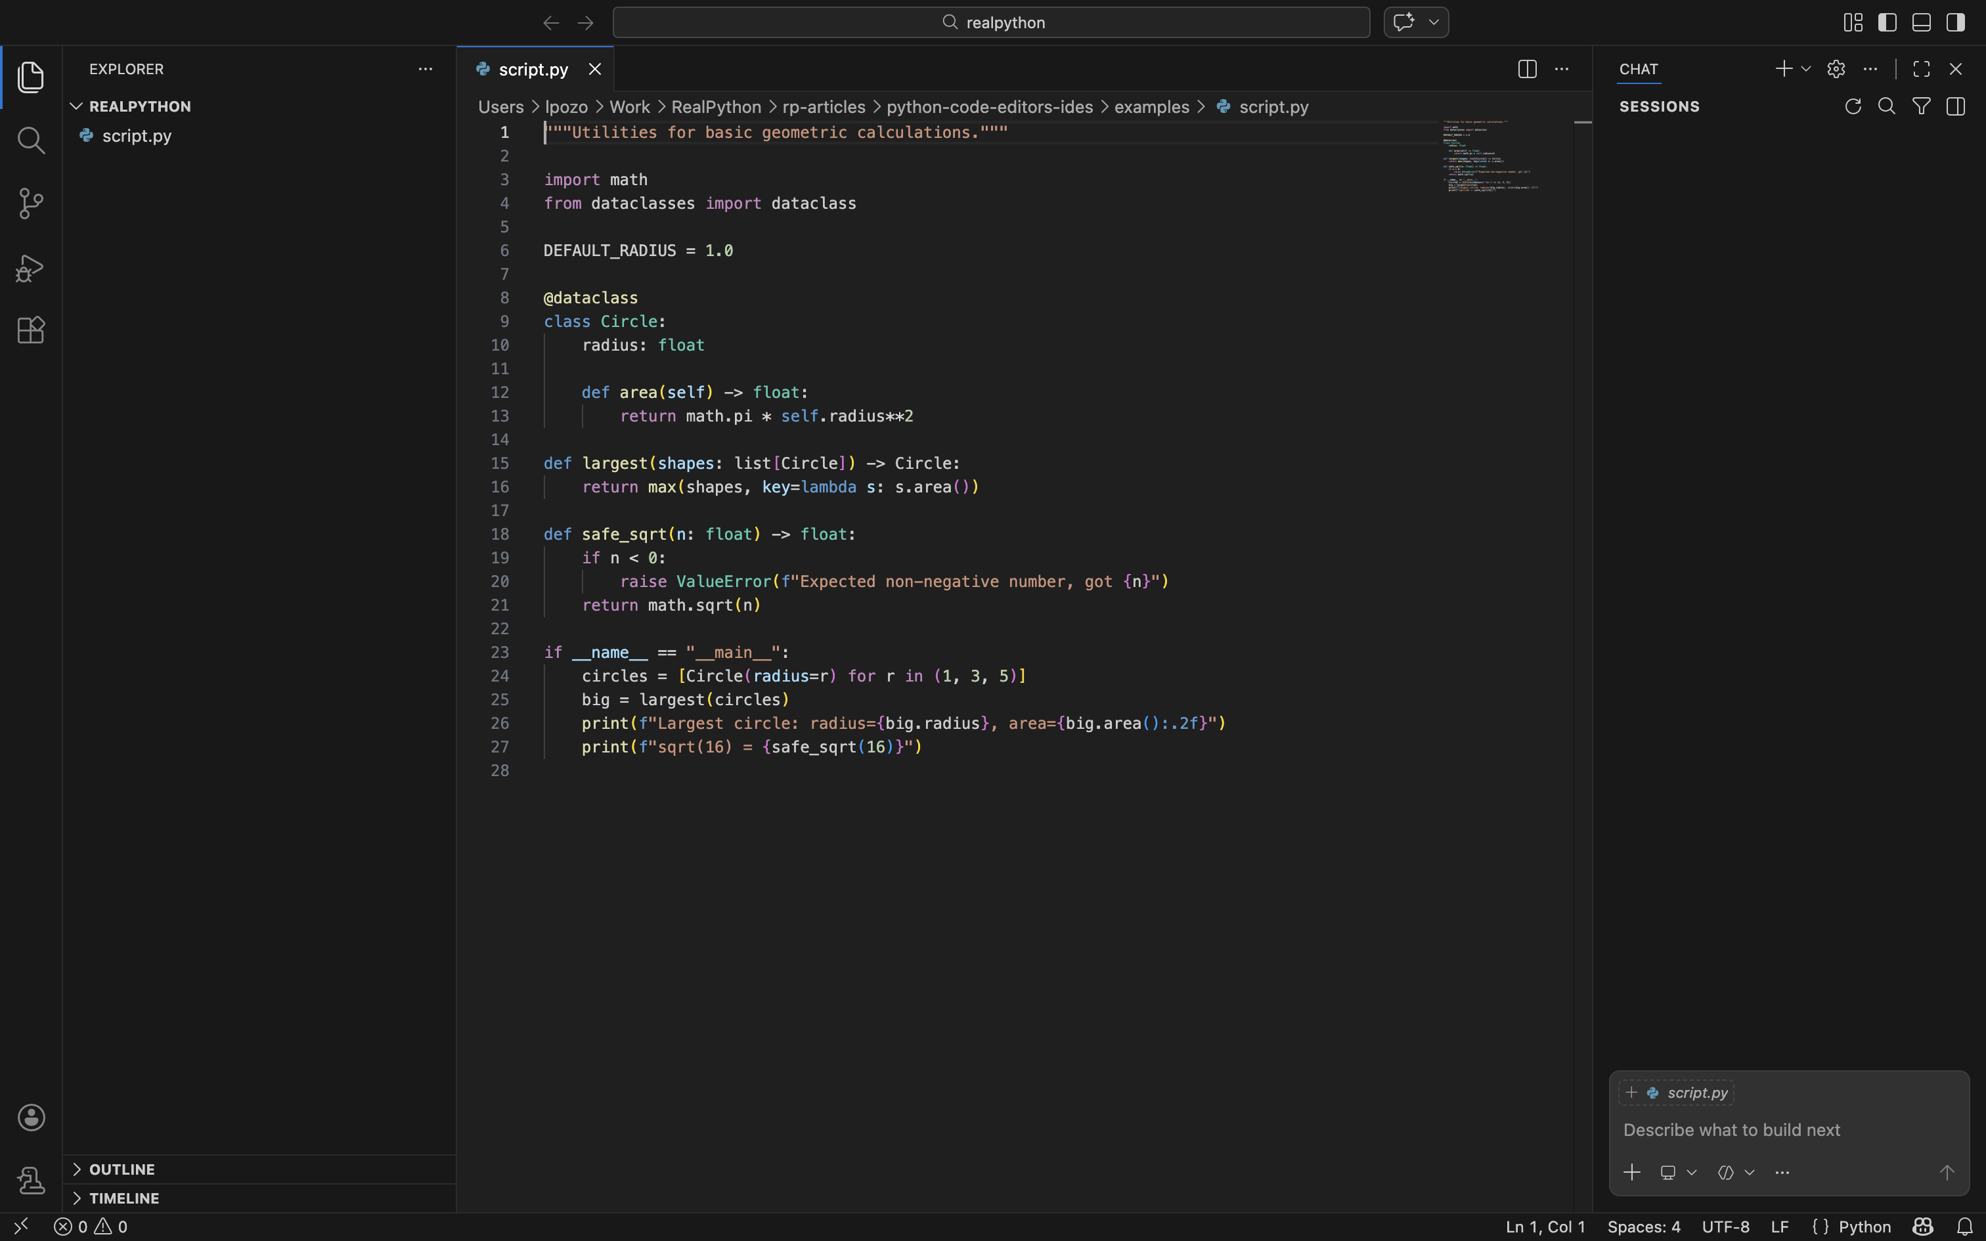Change language mode via Python status item
The height and width of the screenshot is (1241, 1986).
click(x=1864, y=1227)
